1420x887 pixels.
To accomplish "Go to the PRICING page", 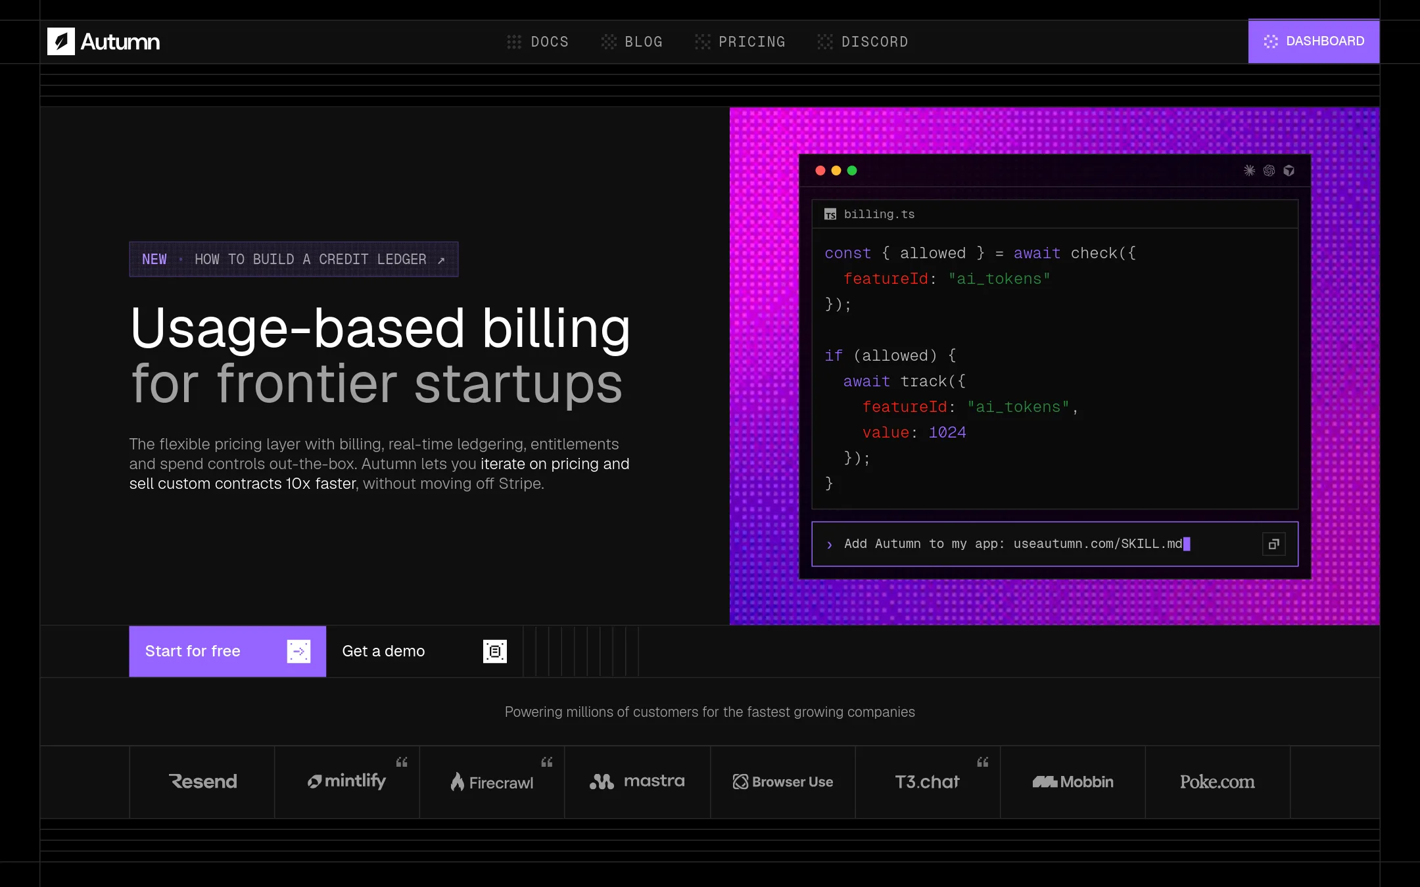I will tap(740, 42).
